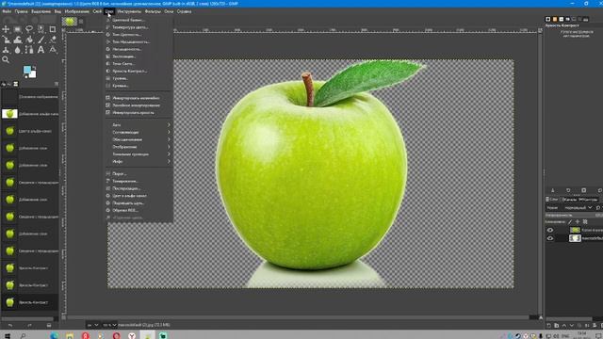
Task: Open the Фильтры menu
Action: point(153,11)
